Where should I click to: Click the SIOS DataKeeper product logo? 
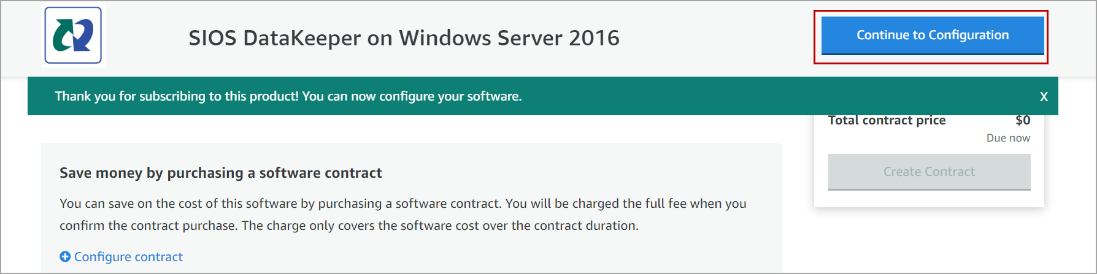tap(73, 36)
